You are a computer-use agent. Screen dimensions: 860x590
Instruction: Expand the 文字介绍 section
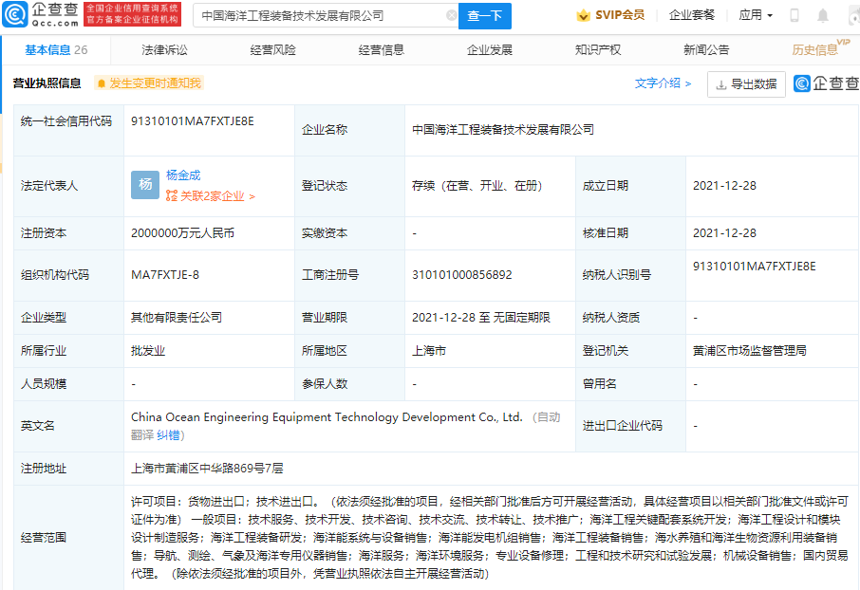tap(663, 83)
